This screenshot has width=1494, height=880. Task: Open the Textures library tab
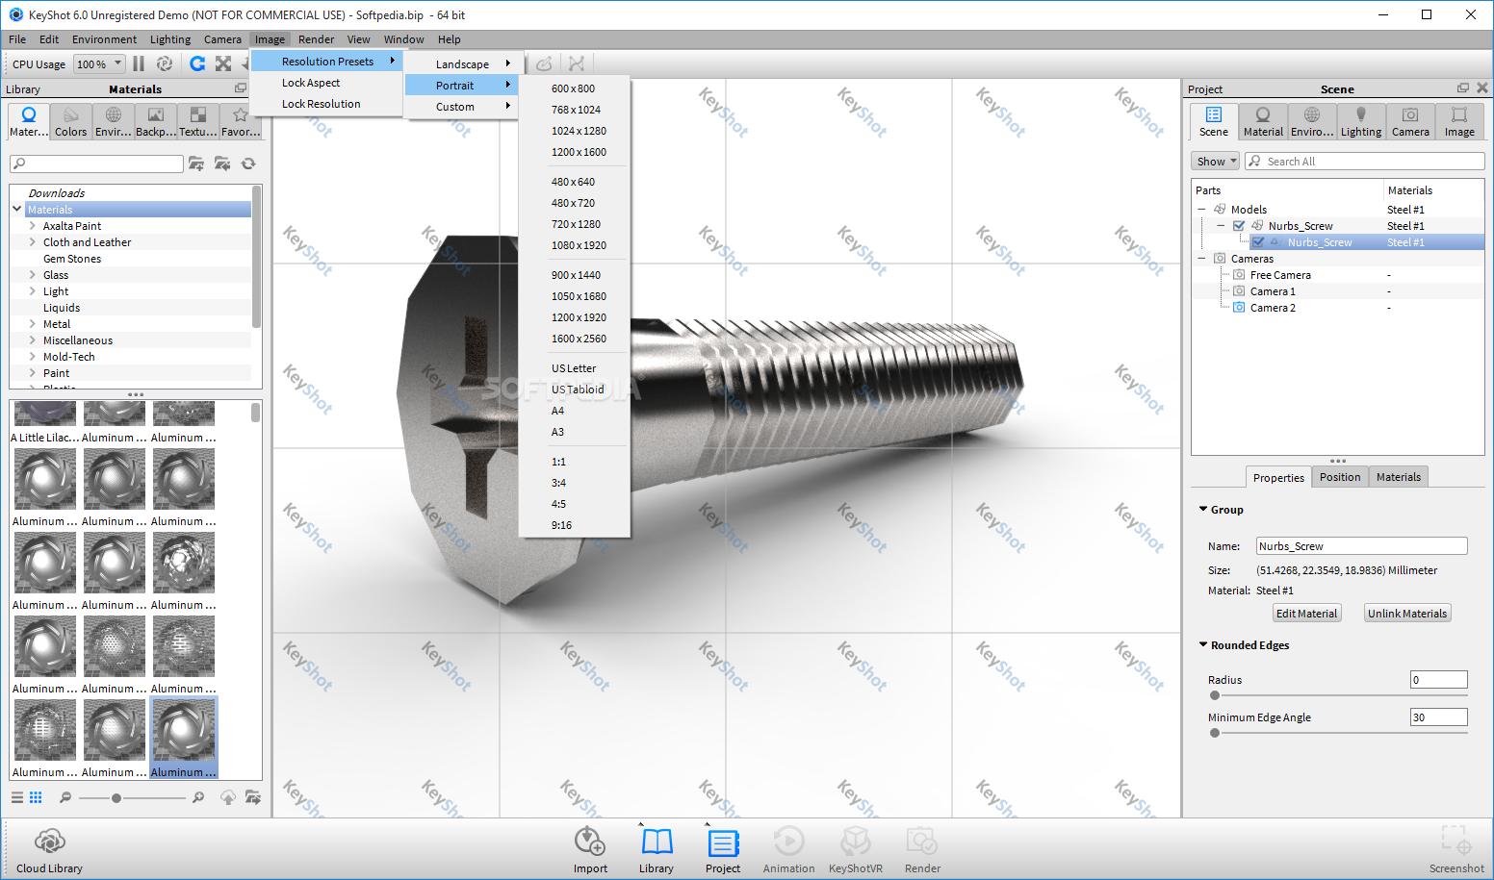click(x=197, y=122)
